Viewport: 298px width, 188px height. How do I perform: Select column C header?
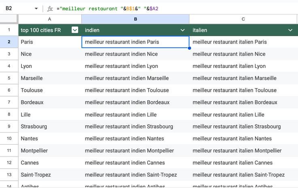tap(243, 19)
